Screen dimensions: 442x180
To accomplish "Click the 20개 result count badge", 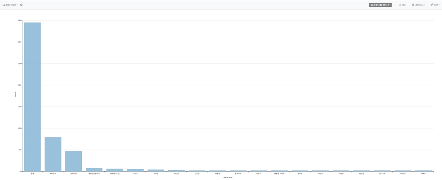I will (x=380, y=5).
